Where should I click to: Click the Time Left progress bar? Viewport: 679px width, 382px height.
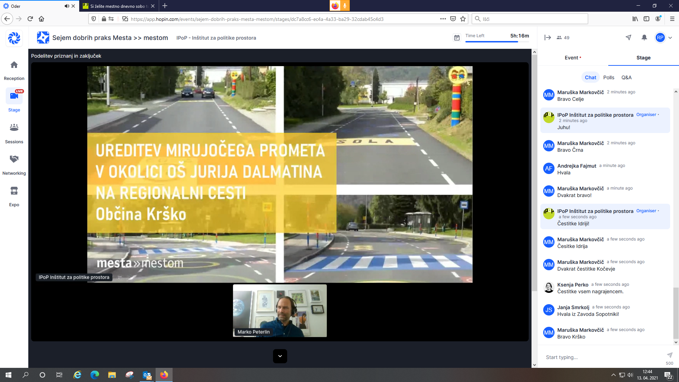(x=497, y=42)
